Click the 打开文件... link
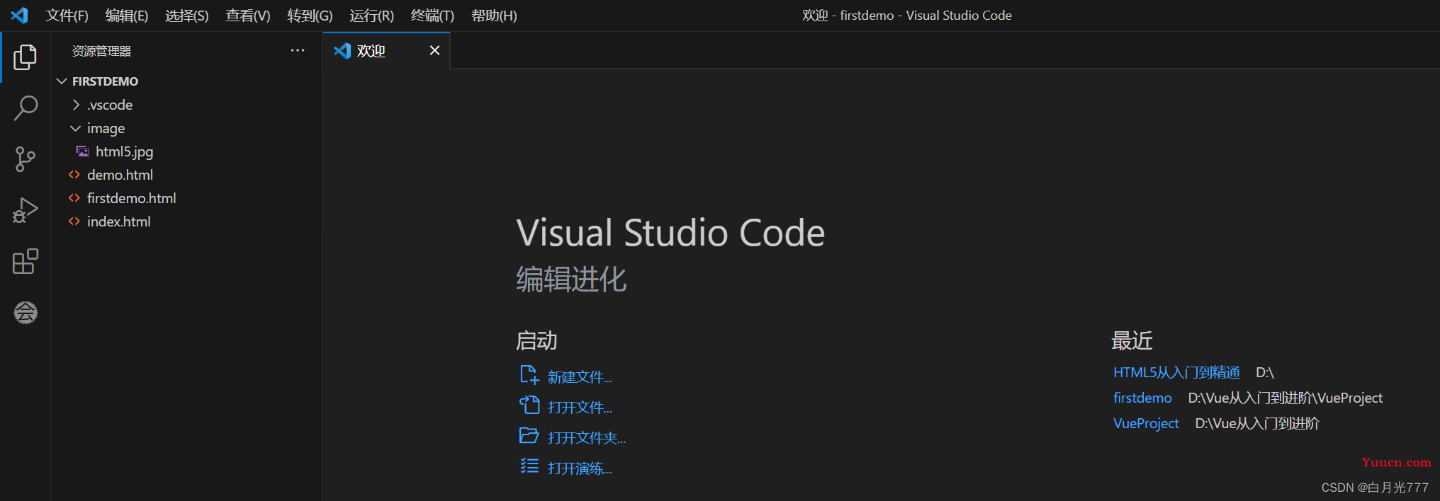 coord(580,408)
